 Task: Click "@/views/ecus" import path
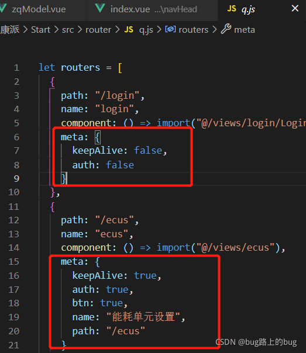[235, 247]
